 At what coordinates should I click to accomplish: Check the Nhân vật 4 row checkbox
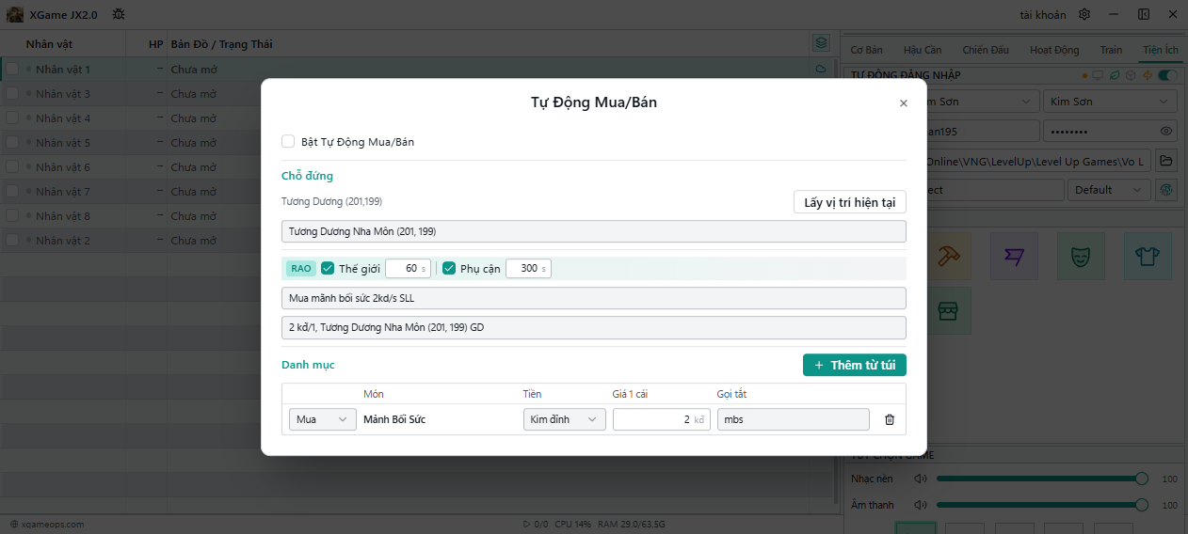[x=12, y=118]
